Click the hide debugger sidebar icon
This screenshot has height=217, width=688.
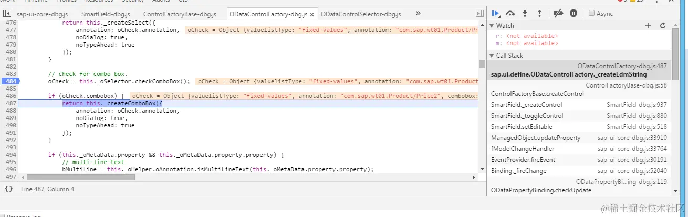pyautogui.click(x=479, y=13)
